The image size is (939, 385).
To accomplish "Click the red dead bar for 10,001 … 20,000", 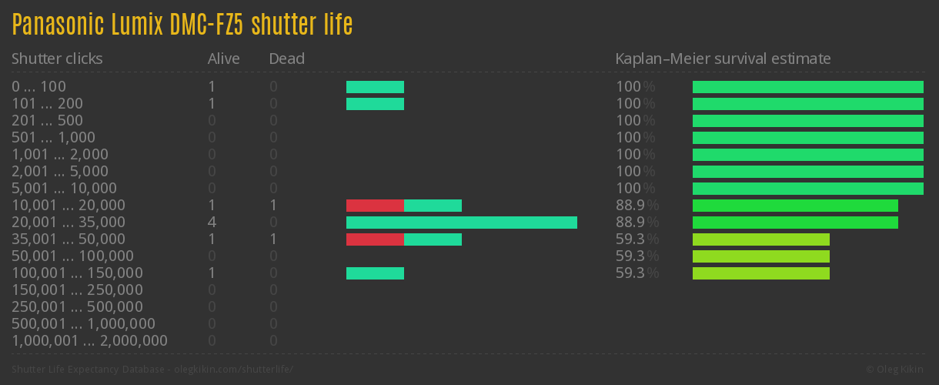I will click(x=375, y=206).
